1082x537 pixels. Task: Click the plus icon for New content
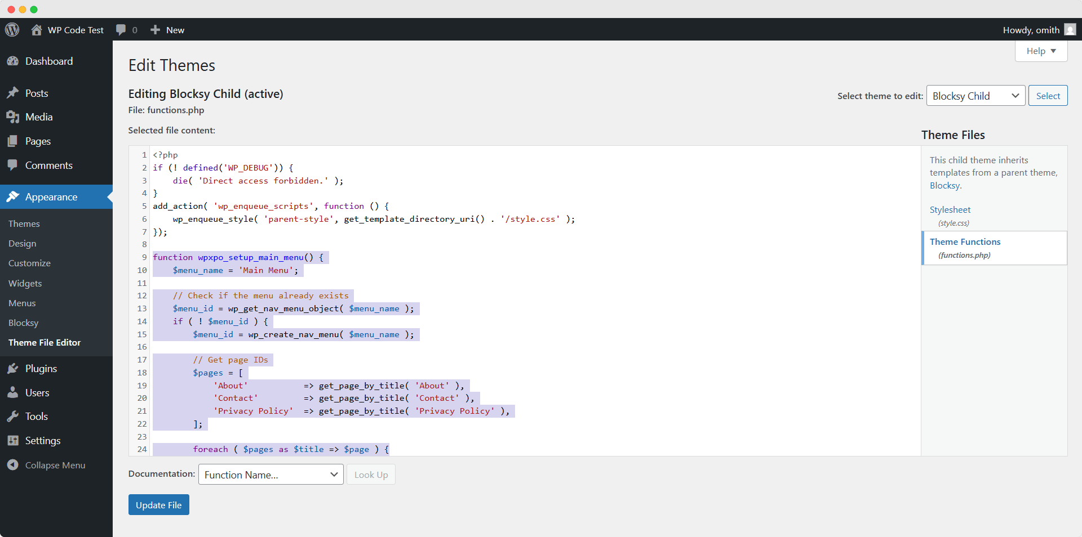(156, 30)
